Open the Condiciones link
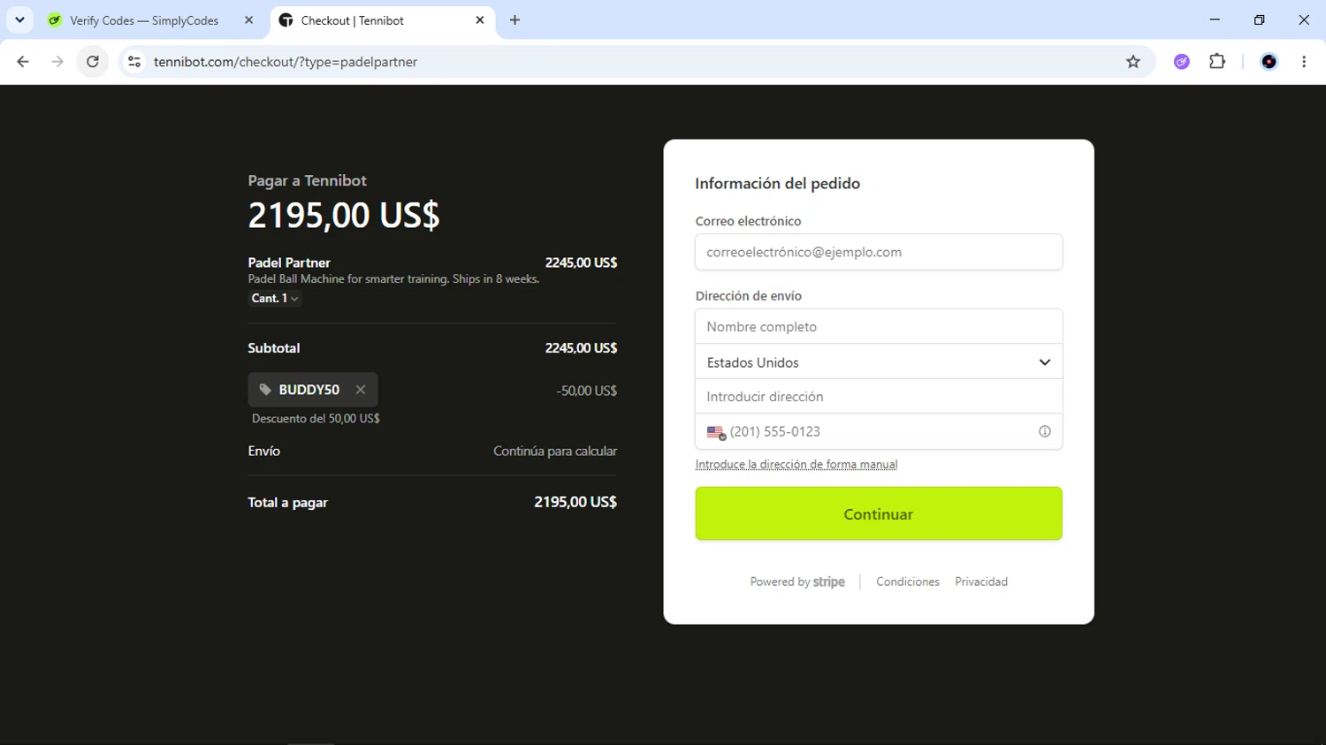Viewport: 1326px width, 745px height. click(908, 582)
